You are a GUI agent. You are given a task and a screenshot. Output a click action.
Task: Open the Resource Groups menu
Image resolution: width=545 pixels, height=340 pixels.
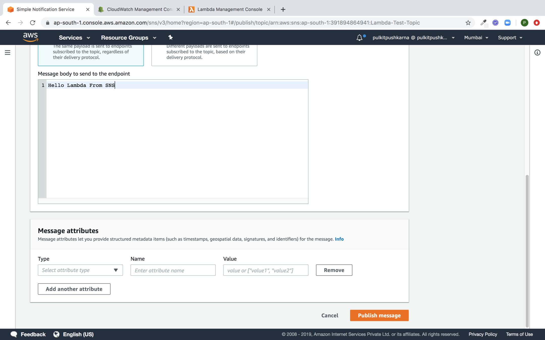[128, 38]
